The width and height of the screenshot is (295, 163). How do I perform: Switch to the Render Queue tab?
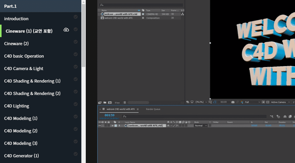click(x=153, y=109)
